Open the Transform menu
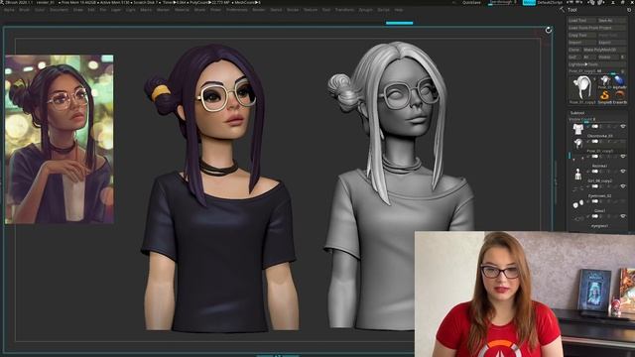The image size is (635, 357). pyautogui.click(x=344, y=10)
